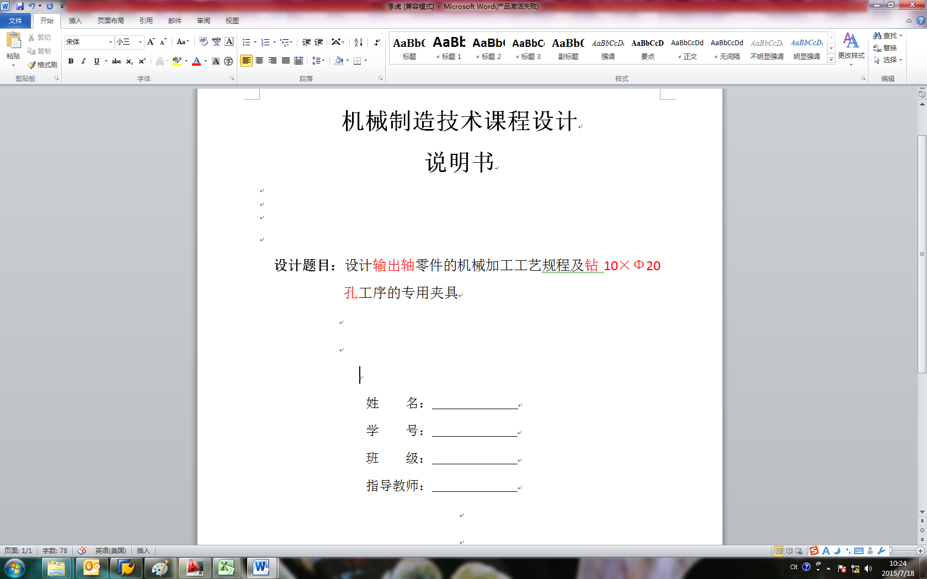Click the Center alignment icon

pyautogui.click(x=259, y=61)
